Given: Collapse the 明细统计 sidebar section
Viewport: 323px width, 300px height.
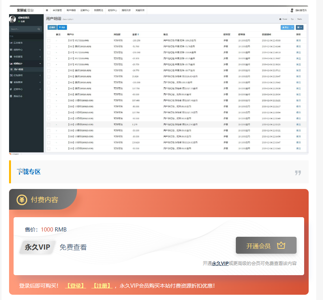Looking at the screenshot, I should [26, 64].
